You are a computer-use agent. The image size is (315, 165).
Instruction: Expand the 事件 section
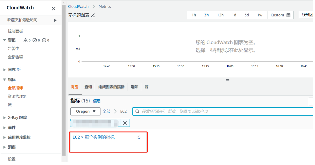coord(4,128)
